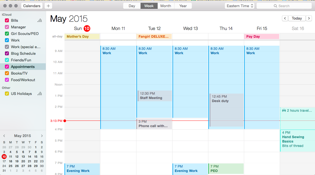
Task: Click the subscription icon beside US Holidays
Action: tap(40, 94)
